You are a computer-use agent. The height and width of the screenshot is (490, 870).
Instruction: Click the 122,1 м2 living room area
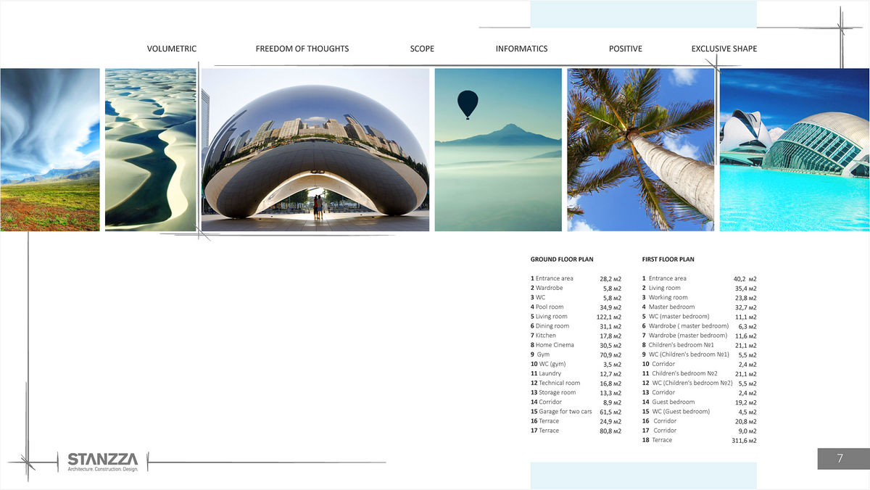(x=609, y=317)
